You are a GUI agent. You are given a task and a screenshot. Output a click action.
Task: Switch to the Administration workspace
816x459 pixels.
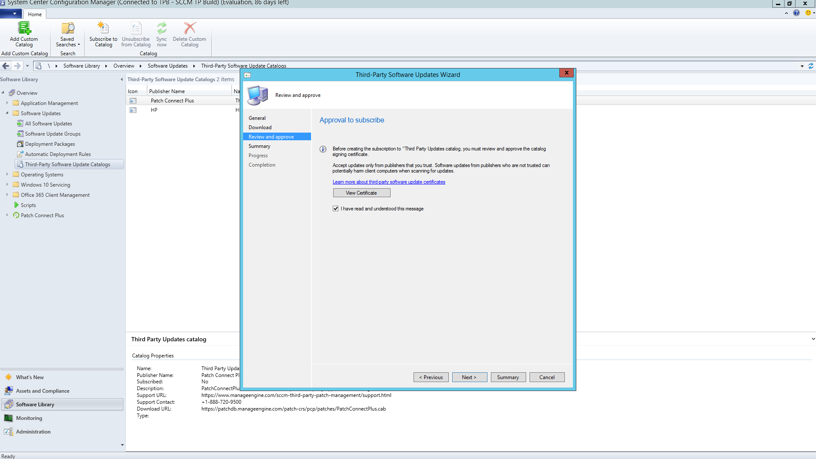click(x=33, y=432)
